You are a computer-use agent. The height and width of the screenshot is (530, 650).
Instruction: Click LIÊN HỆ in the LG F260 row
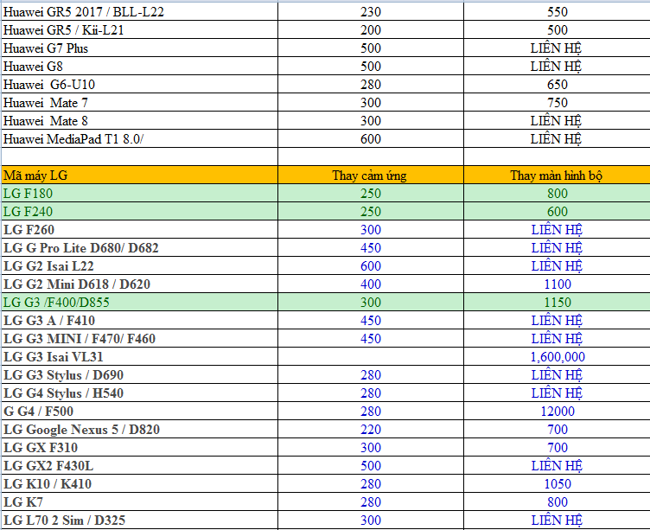click(557, 229)
